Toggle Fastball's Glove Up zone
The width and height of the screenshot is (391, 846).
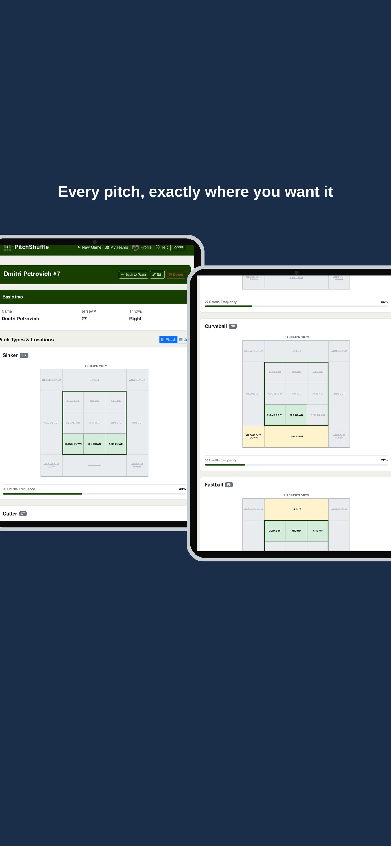pyautogui.click(x=275, y=531)
